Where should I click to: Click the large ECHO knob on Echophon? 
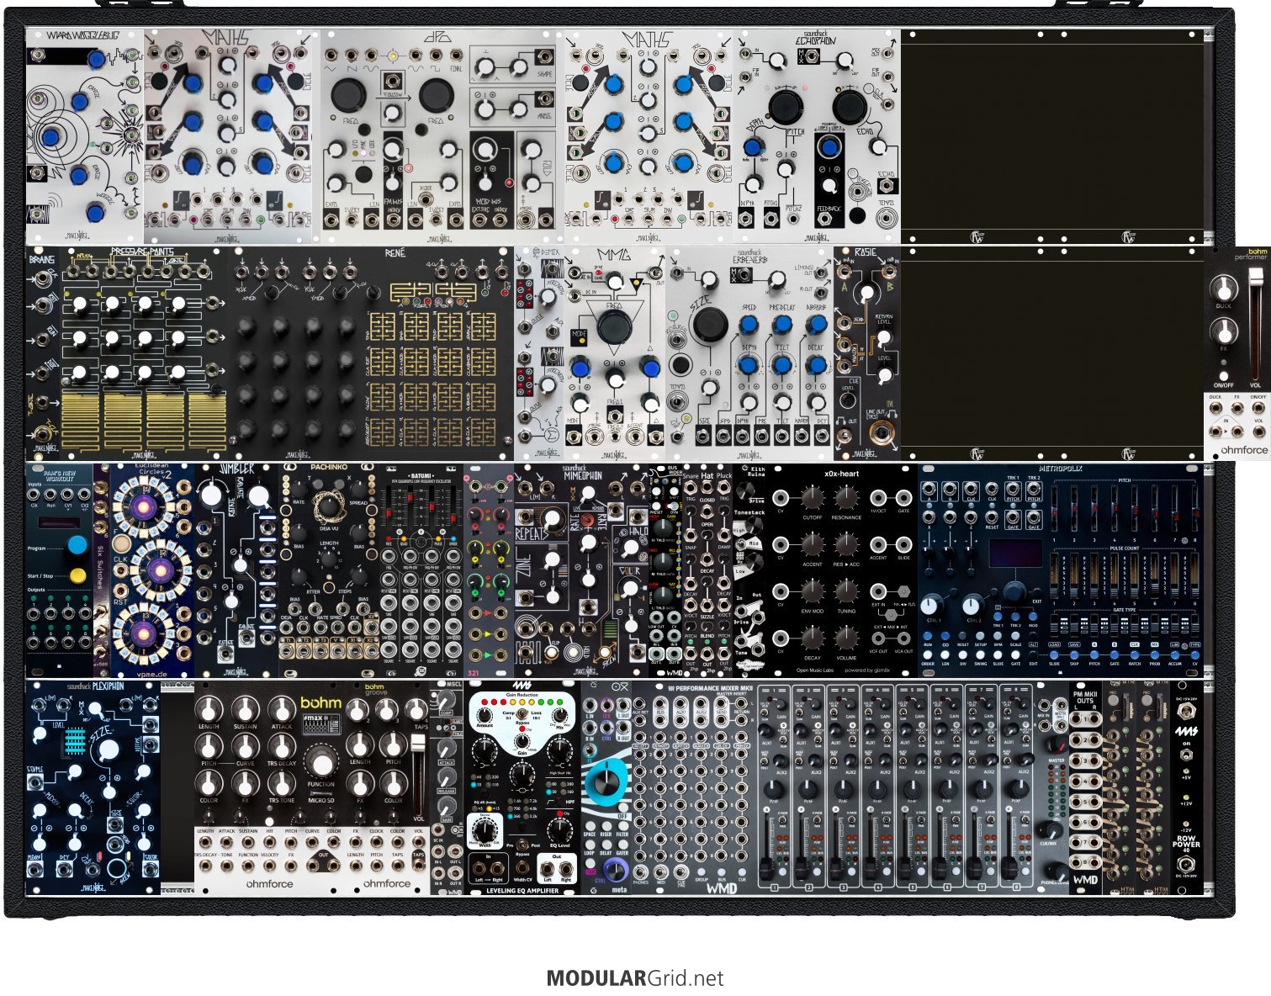pyautogui.click(x=850, y=107)
